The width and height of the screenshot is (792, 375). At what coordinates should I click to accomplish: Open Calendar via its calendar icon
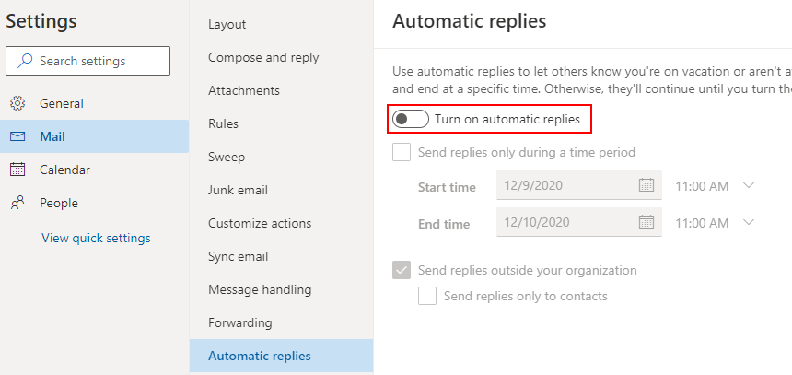pyautogui.click(x=17, y=170)
